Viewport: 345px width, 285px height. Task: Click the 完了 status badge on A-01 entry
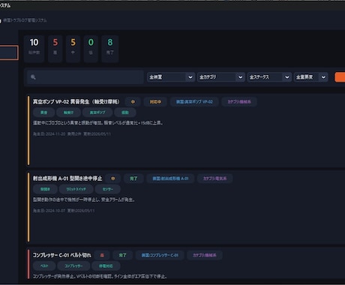[133, 178]
